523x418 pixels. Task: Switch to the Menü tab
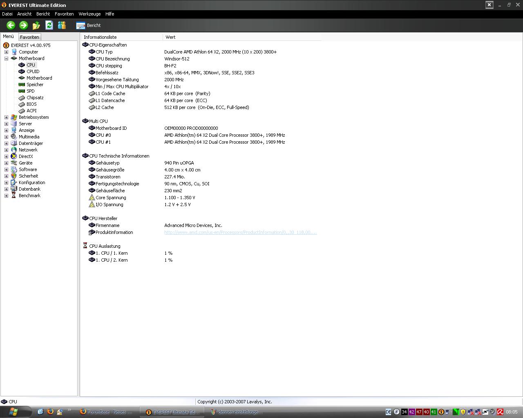(x=9, y=36)
